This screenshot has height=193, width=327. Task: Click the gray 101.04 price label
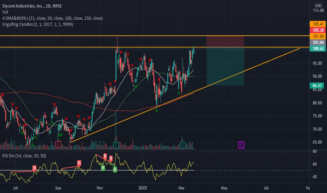[x=318, y=42]
